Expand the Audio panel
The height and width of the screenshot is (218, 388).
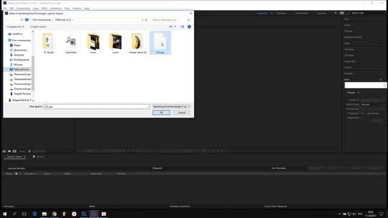click(x=347, y=25)
